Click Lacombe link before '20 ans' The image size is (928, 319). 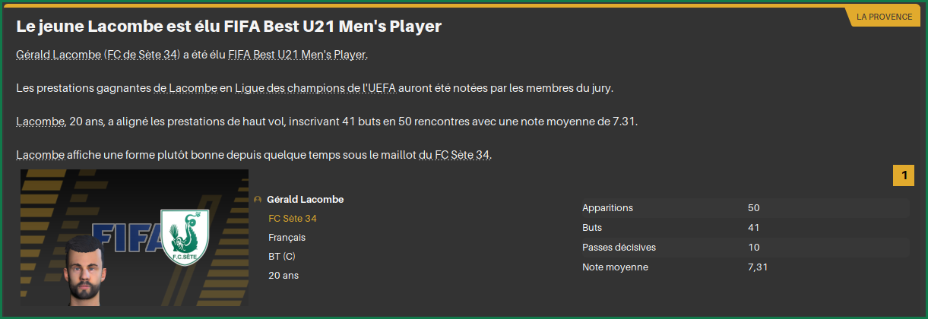point(40,122)
